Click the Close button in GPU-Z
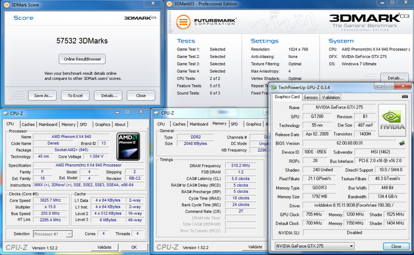Image resolution: width=414 pixels, height=255 pixels. (396, 246)
